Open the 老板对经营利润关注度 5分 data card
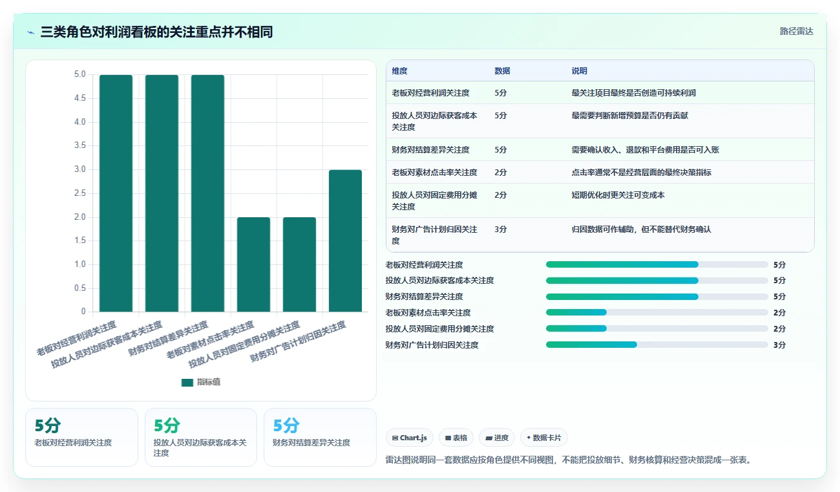 tap(81, 437)
